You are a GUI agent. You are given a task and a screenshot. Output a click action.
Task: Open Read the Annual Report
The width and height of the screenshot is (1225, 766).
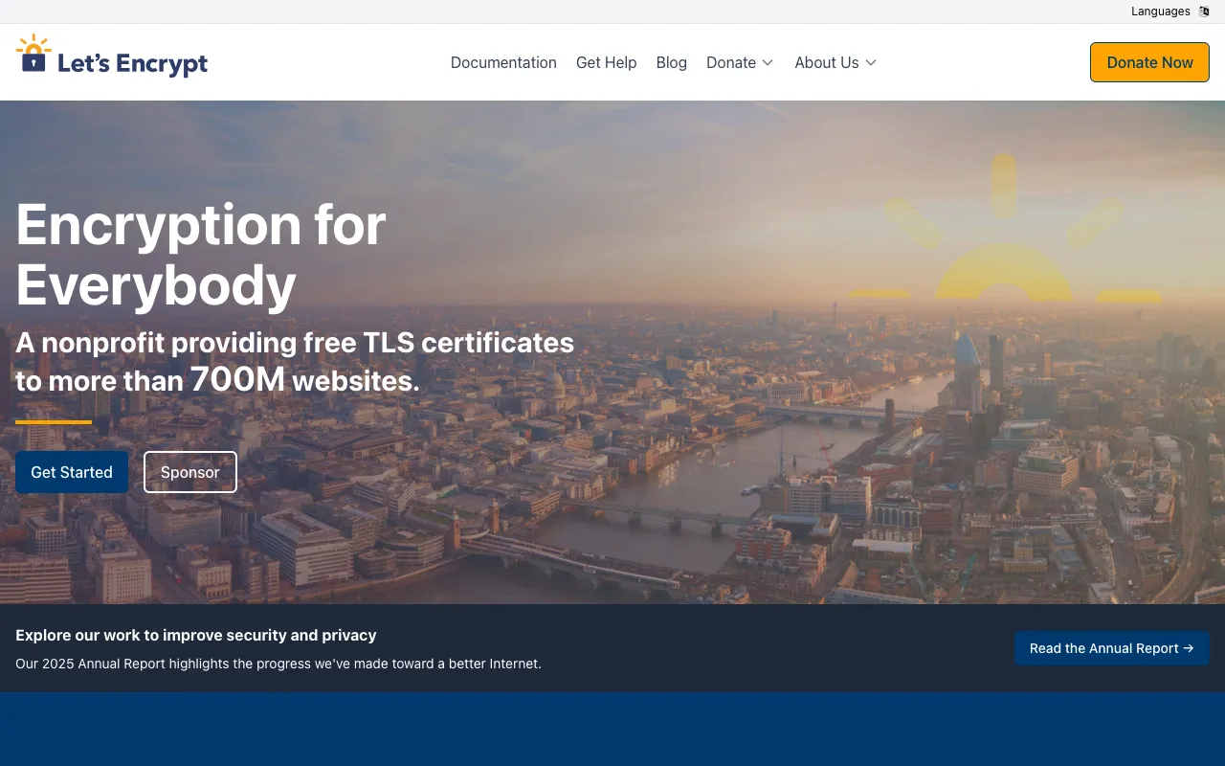pyautogui.click(x=1111, y=648)
